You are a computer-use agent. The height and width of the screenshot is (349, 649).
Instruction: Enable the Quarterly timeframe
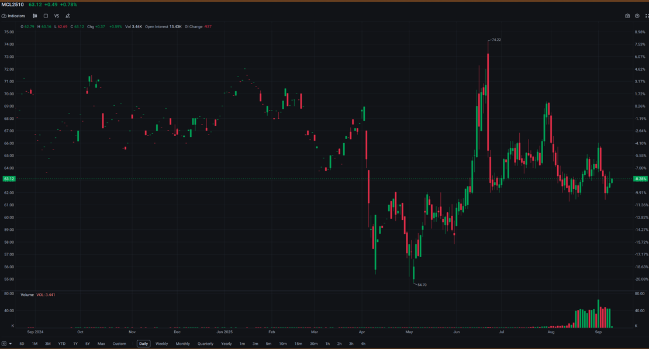click(205, 344)
